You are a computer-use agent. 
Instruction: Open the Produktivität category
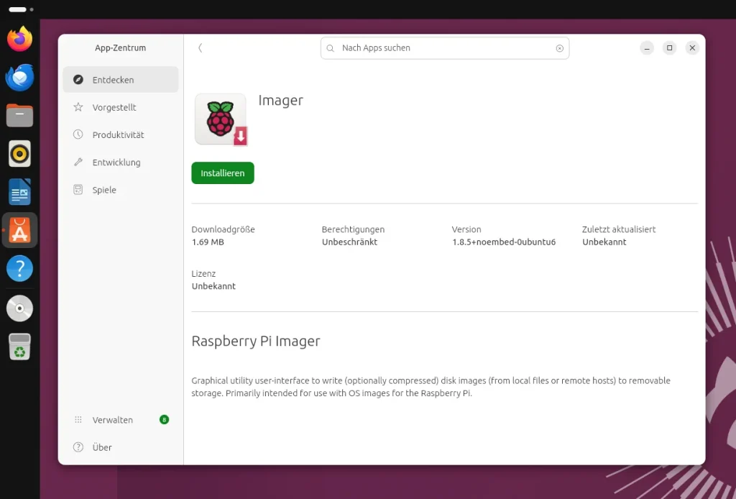coord(121,134)
